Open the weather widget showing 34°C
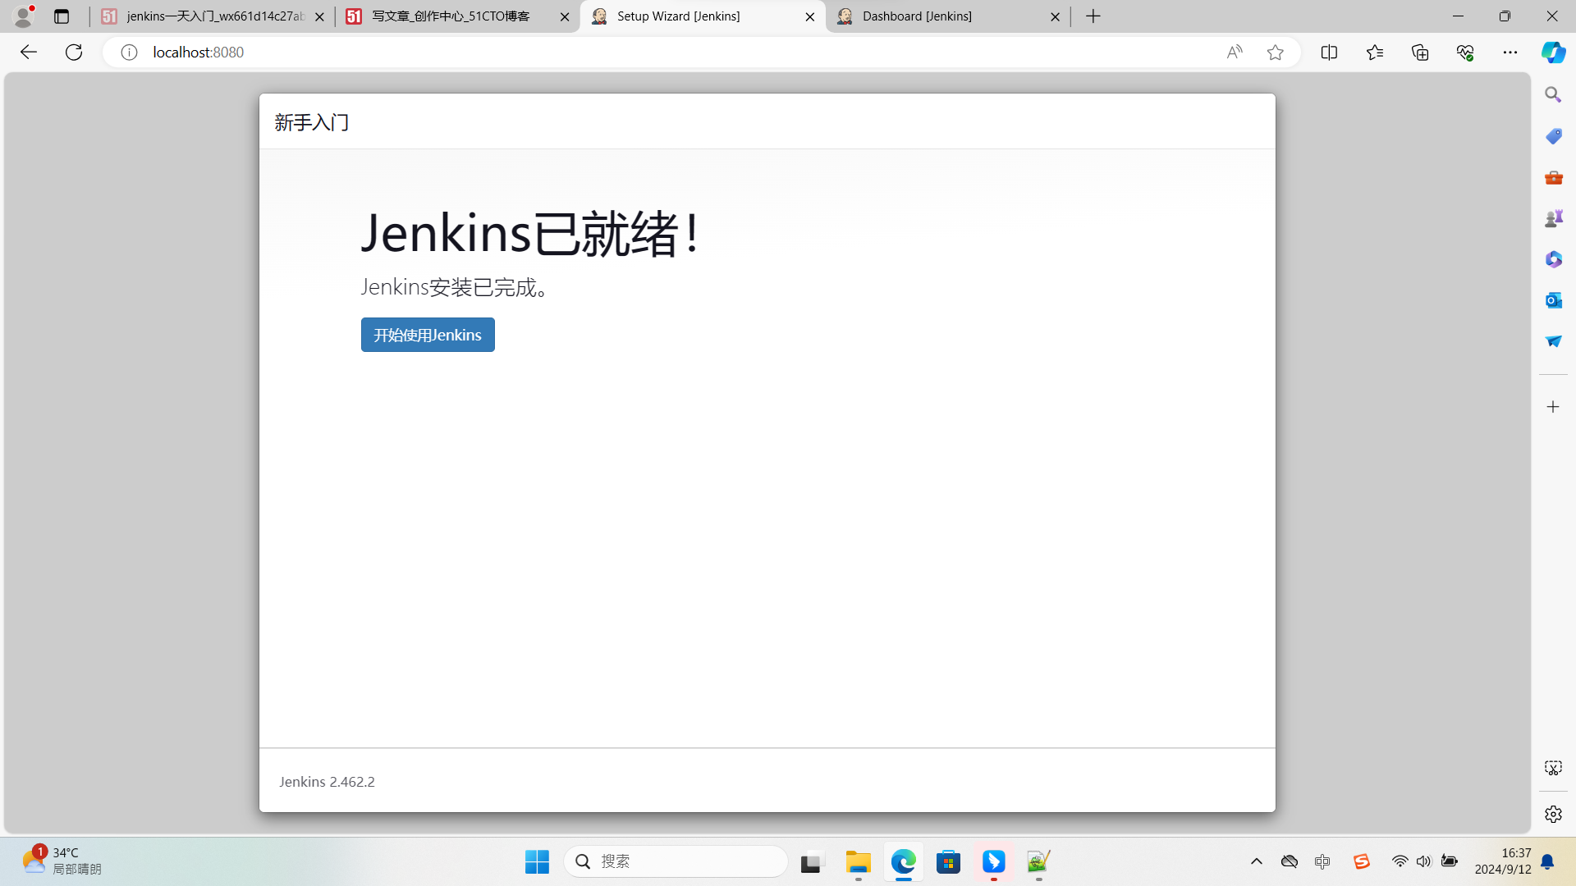The image size is (1576, 886). [x=62, y=861]
